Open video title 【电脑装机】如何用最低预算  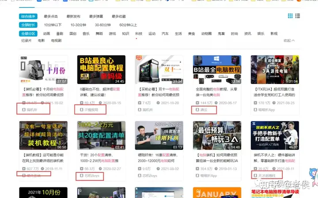(217, 158)
